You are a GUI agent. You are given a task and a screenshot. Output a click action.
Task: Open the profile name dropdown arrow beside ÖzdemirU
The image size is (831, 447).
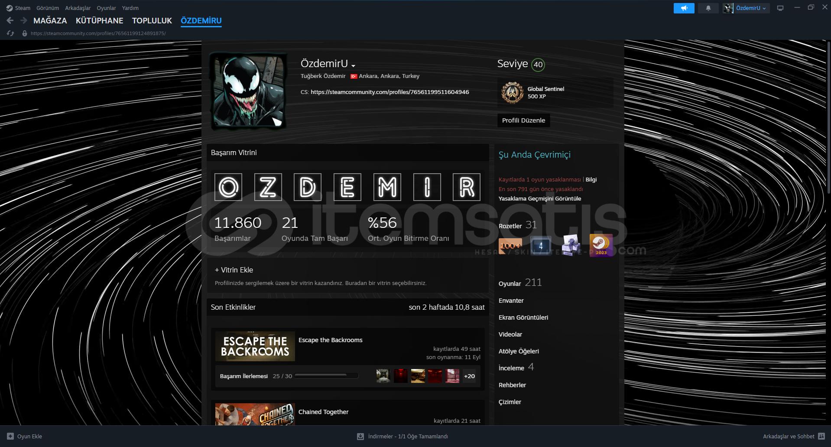click(x=354, y=65)
